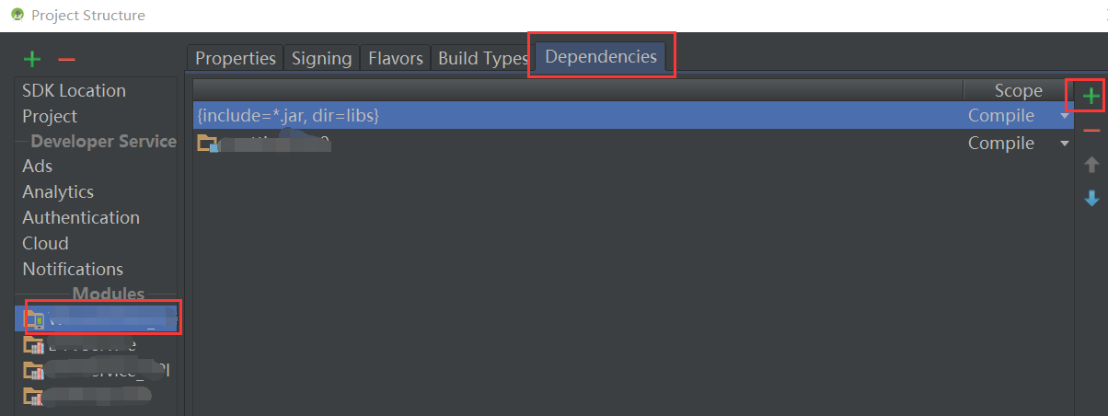The height and width of the screenshot is (416, 1108).
Task: Open the Build Types tab
Action: tap(482, 58)
